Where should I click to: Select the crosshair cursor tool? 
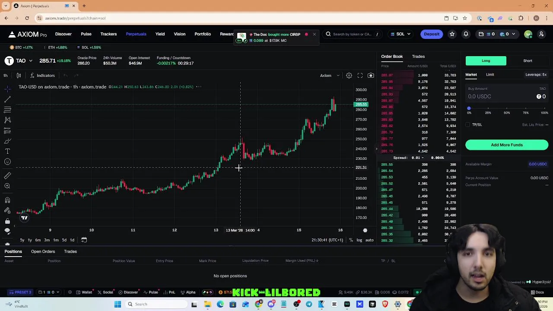(7, 89)
